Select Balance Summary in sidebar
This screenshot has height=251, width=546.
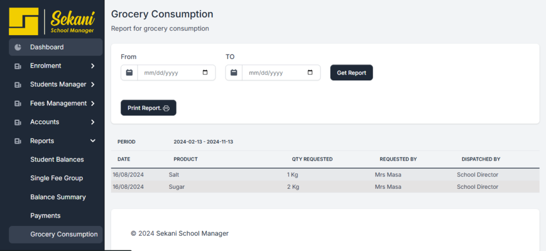[x=58, y=197]
